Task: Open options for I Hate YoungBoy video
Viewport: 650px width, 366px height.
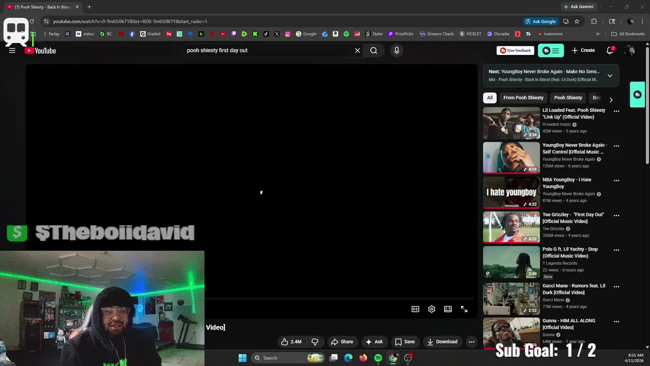Action: point(616,180)
